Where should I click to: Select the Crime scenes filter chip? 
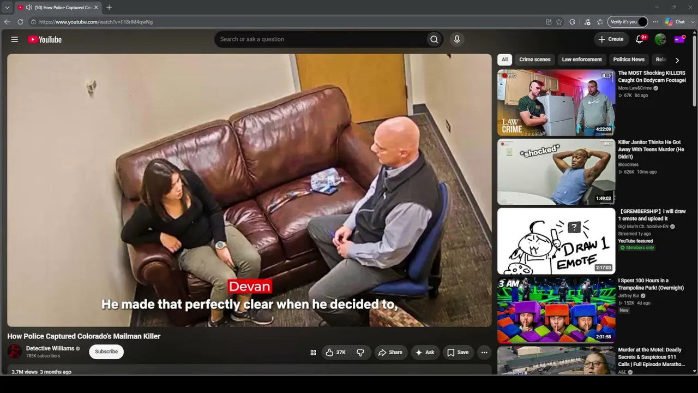535,59
